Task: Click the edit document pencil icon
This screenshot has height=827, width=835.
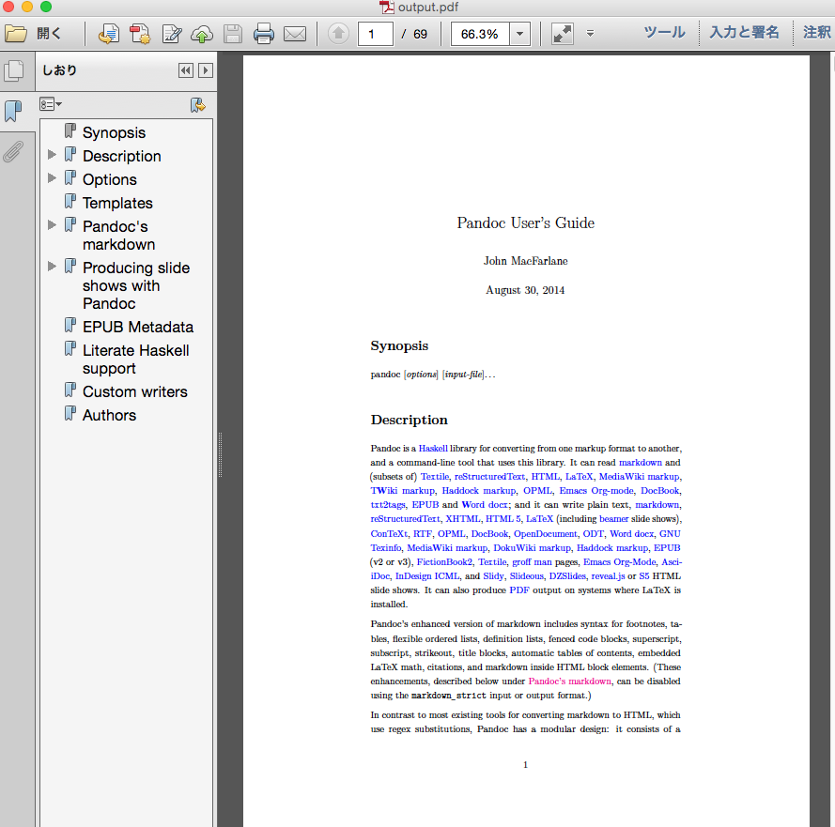Action: 172,34
